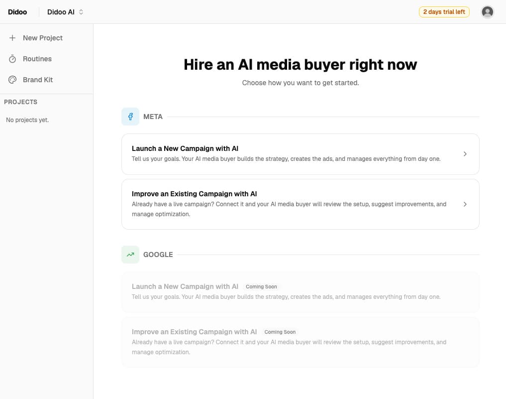Open Meta Improve an Existing Campaign with AI
The image size is (506, 399).
301,204
